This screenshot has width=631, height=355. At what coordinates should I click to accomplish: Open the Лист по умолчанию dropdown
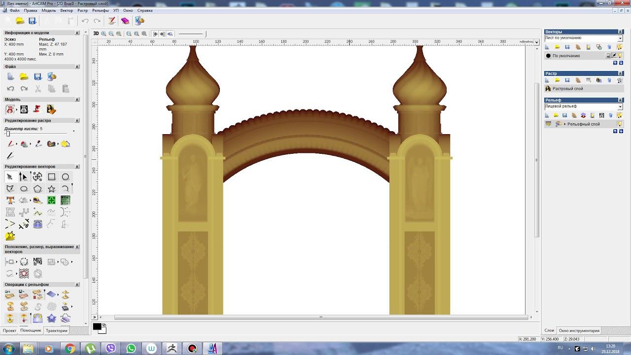coord(620,38)
